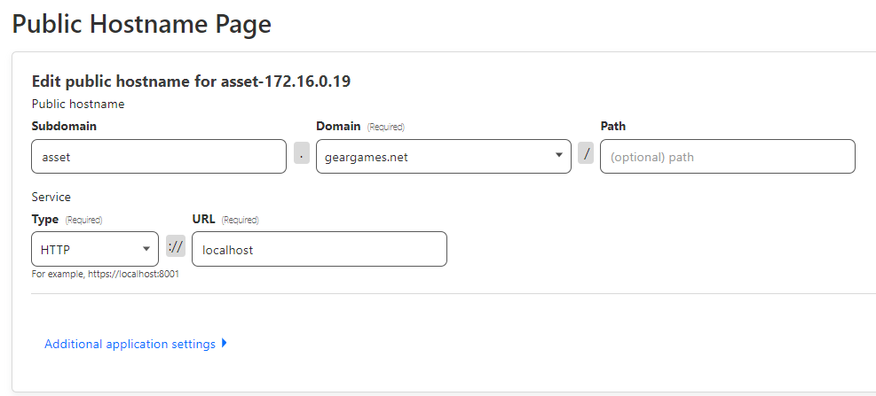The image size is (876, 396).
Task: Click the slash separator before Path
Action: (x=586, y=154)
